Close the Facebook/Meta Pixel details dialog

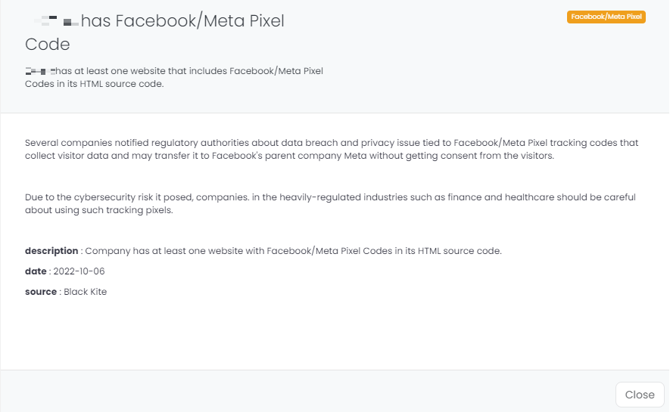(640, 395)
